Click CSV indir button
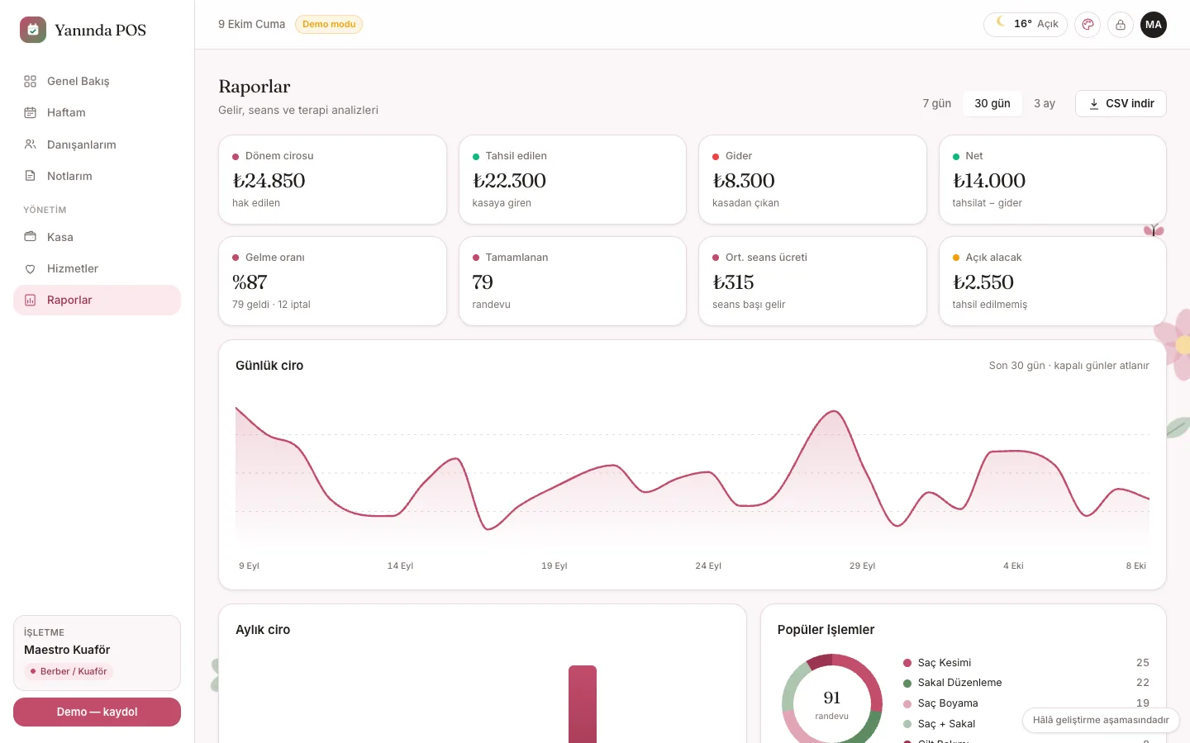 click(1121, 103)
